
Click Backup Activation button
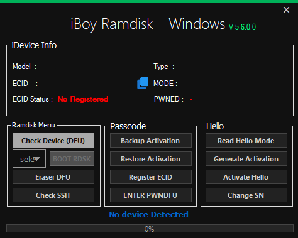pos(151,141)
